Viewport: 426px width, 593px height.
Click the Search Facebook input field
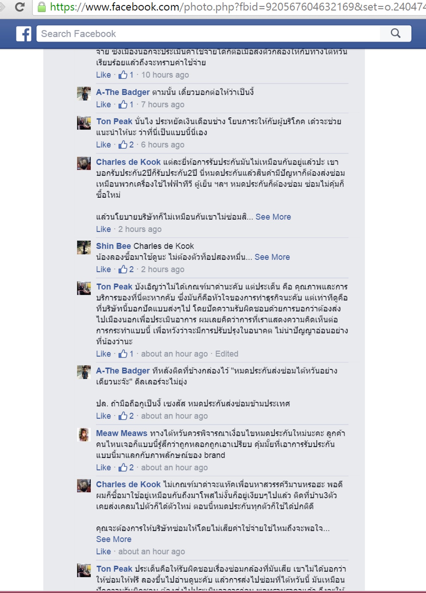(208, 34)
